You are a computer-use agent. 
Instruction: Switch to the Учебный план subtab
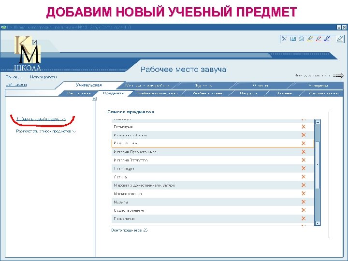[x=207, y=93]
